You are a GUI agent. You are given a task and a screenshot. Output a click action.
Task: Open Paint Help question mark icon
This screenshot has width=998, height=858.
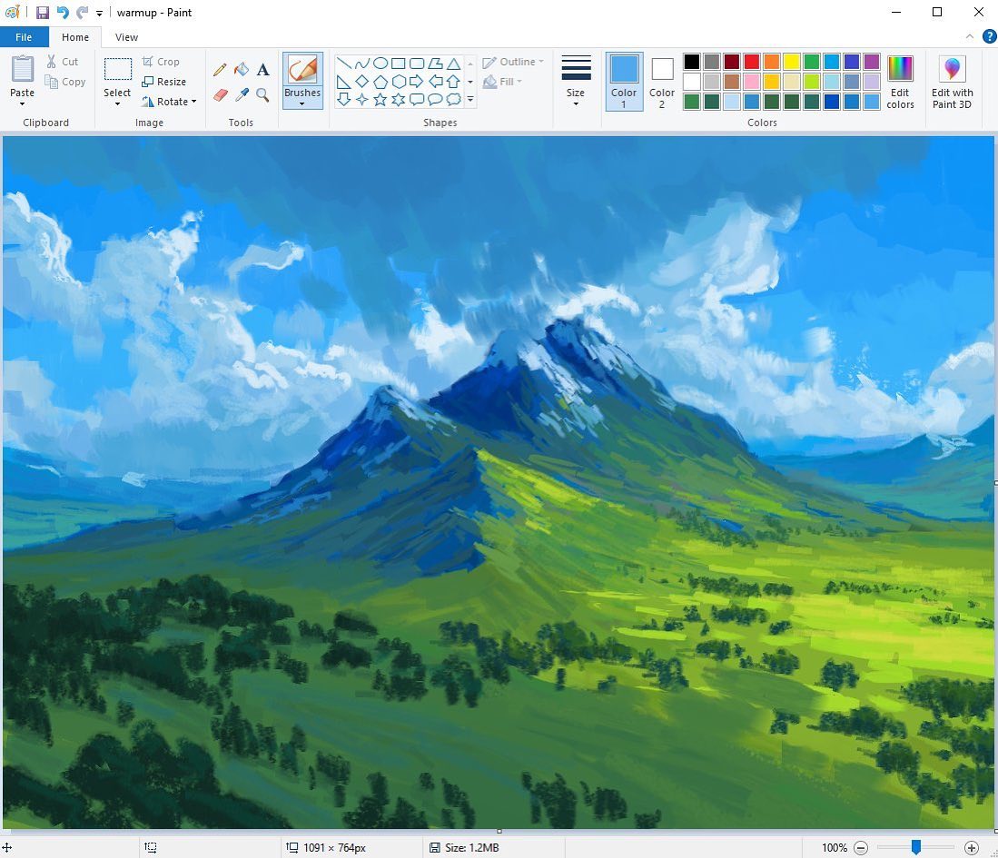coord(989,37)
